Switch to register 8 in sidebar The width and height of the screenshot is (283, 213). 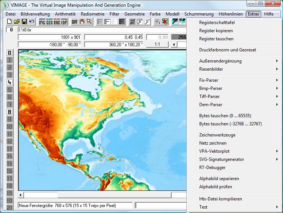pos(10,112)
